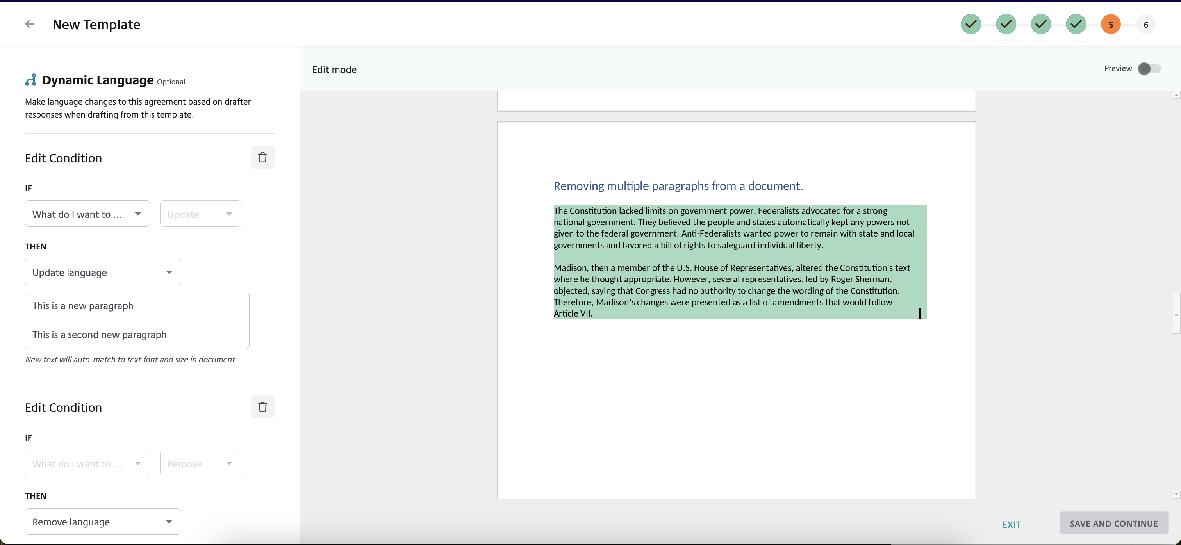
Task: Select current step 5 indicator
Action: pyautogui.click(x=1110, y=24)
